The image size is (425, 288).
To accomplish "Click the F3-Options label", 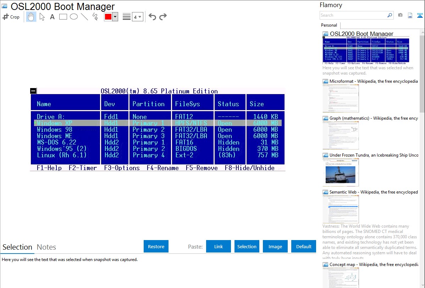I will click(122, 168).
